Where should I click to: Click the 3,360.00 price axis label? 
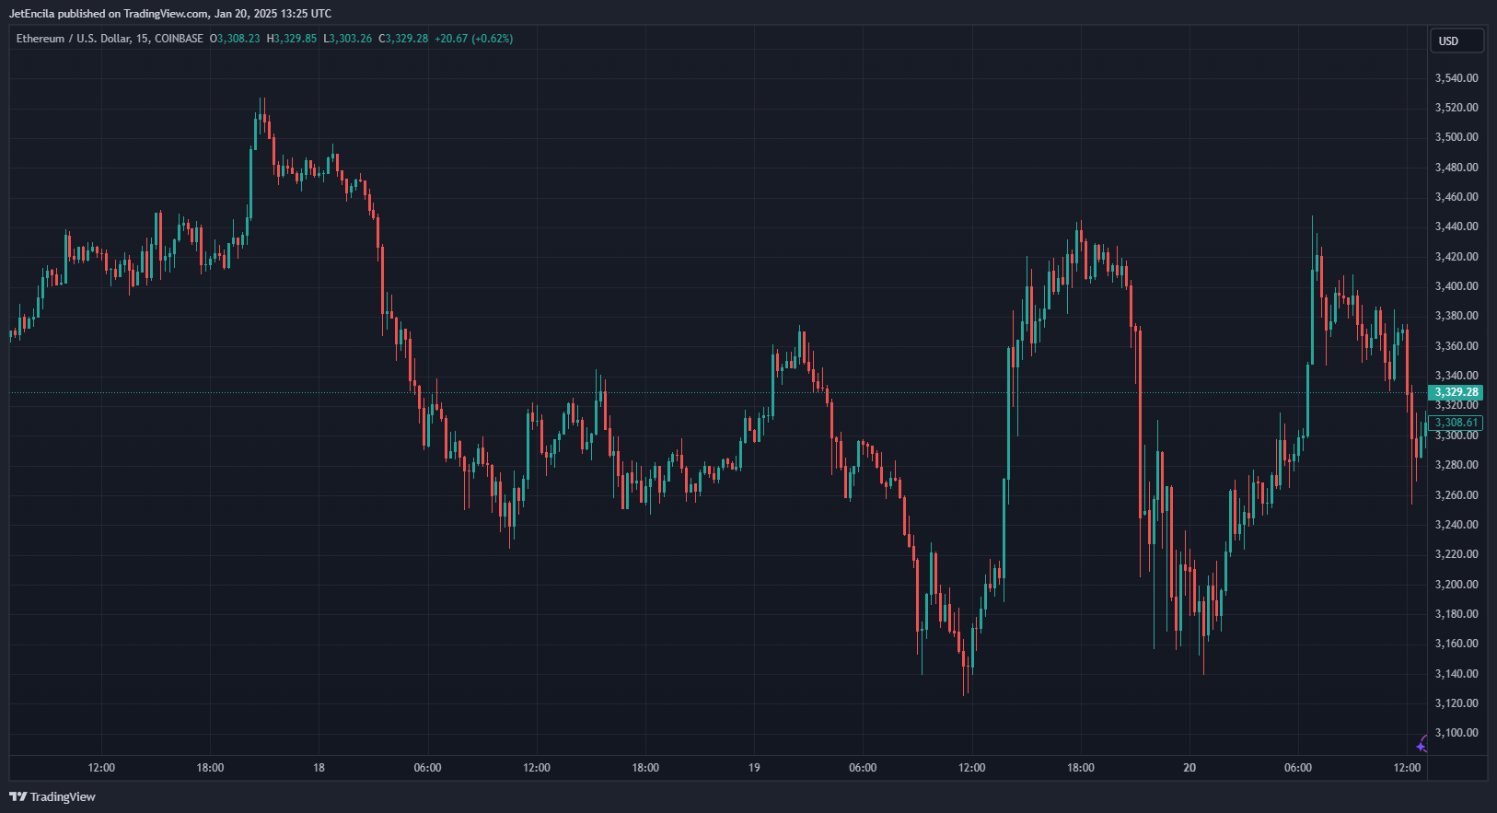pyautogui.click(x=1456, y=346)
